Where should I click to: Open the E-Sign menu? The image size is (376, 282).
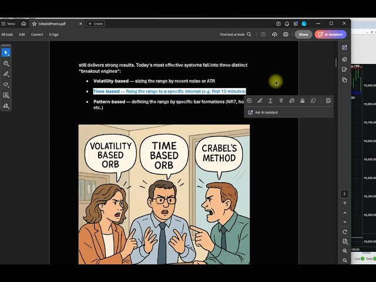point(54,35)
